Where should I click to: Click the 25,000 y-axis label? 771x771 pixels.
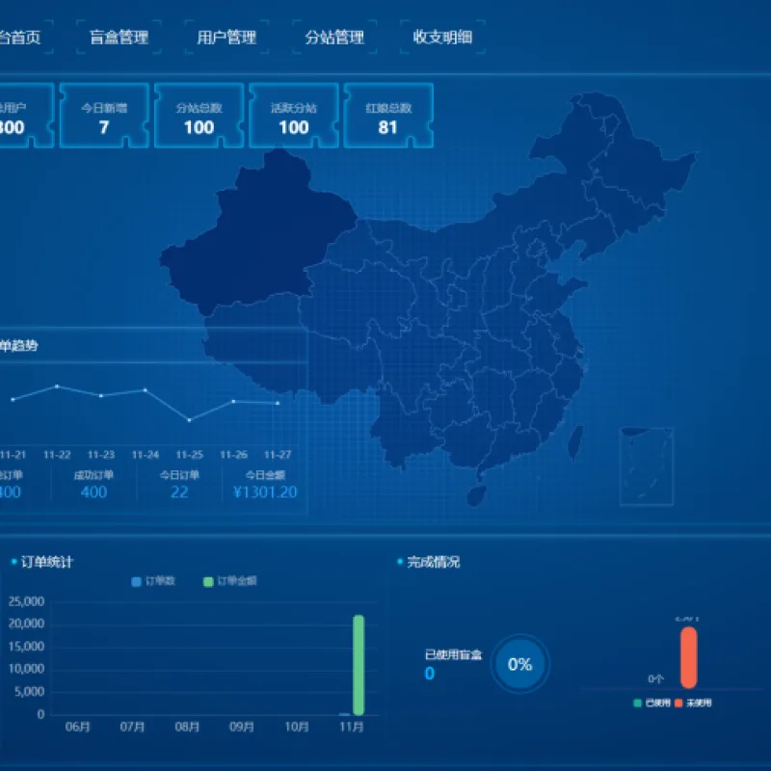click(27, 601)
